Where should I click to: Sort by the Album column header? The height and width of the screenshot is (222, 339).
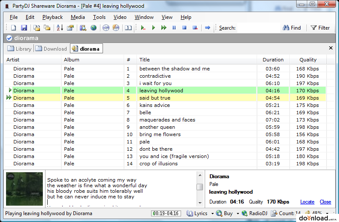(x=93, y=60)
